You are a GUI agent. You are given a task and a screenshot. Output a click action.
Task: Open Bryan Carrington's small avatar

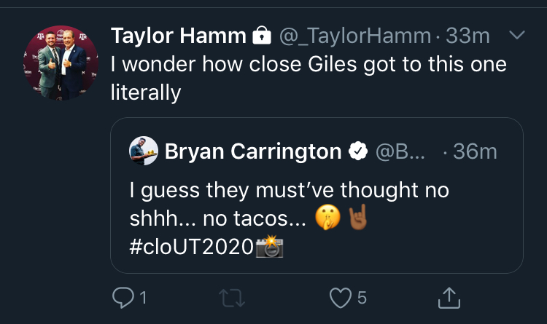144,151
